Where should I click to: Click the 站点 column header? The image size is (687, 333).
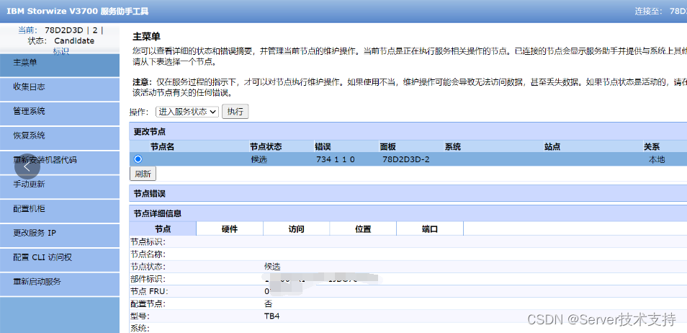point(552,146)
